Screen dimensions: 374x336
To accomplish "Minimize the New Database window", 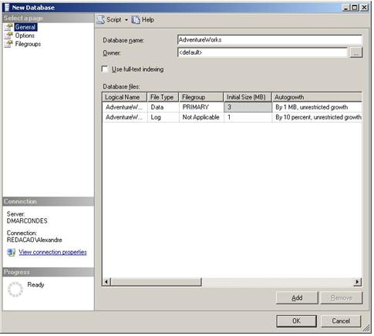I will 346,8.
